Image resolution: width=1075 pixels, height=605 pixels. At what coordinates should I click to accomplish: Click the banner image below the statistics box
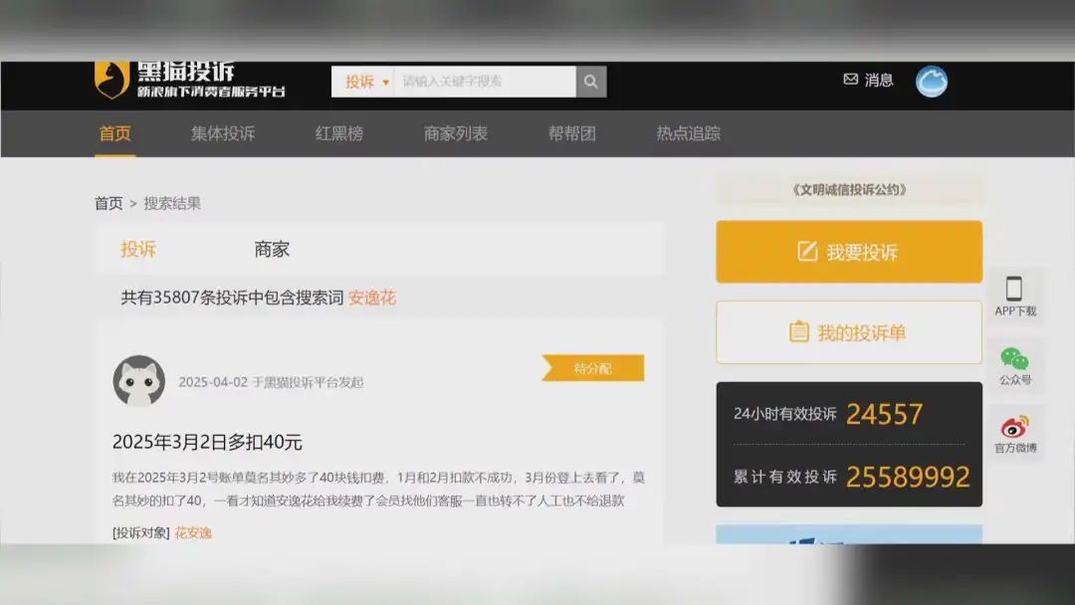tap(849, 534)
